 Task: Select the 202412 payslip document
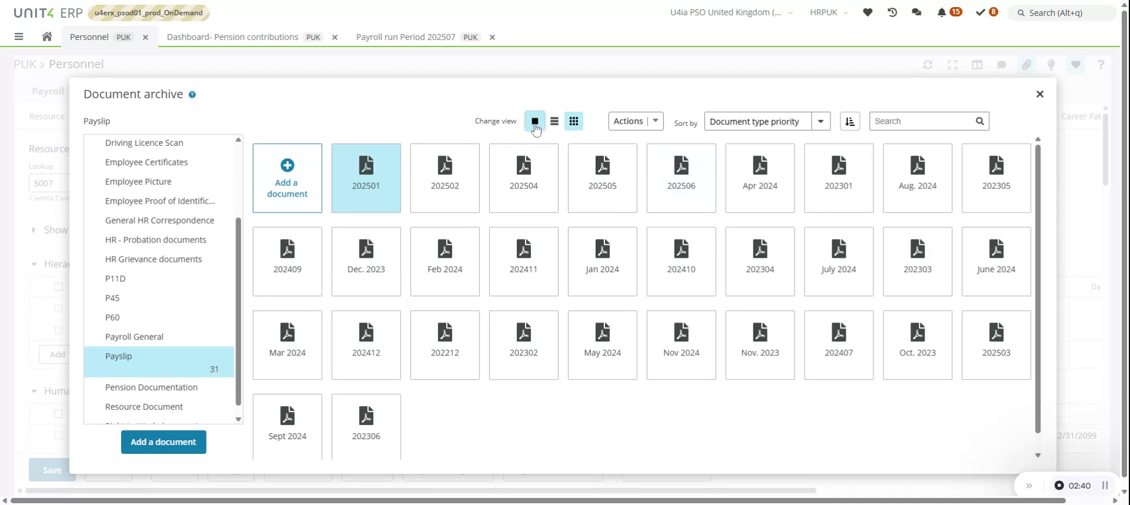pyautogui.click(x=366, y=345)
